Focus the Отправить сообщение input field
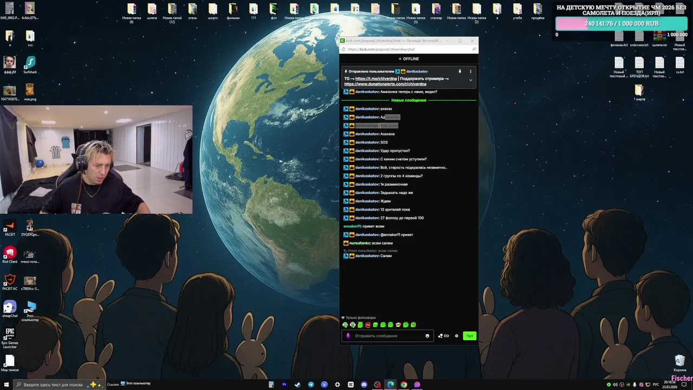 (x=388, y=336)
